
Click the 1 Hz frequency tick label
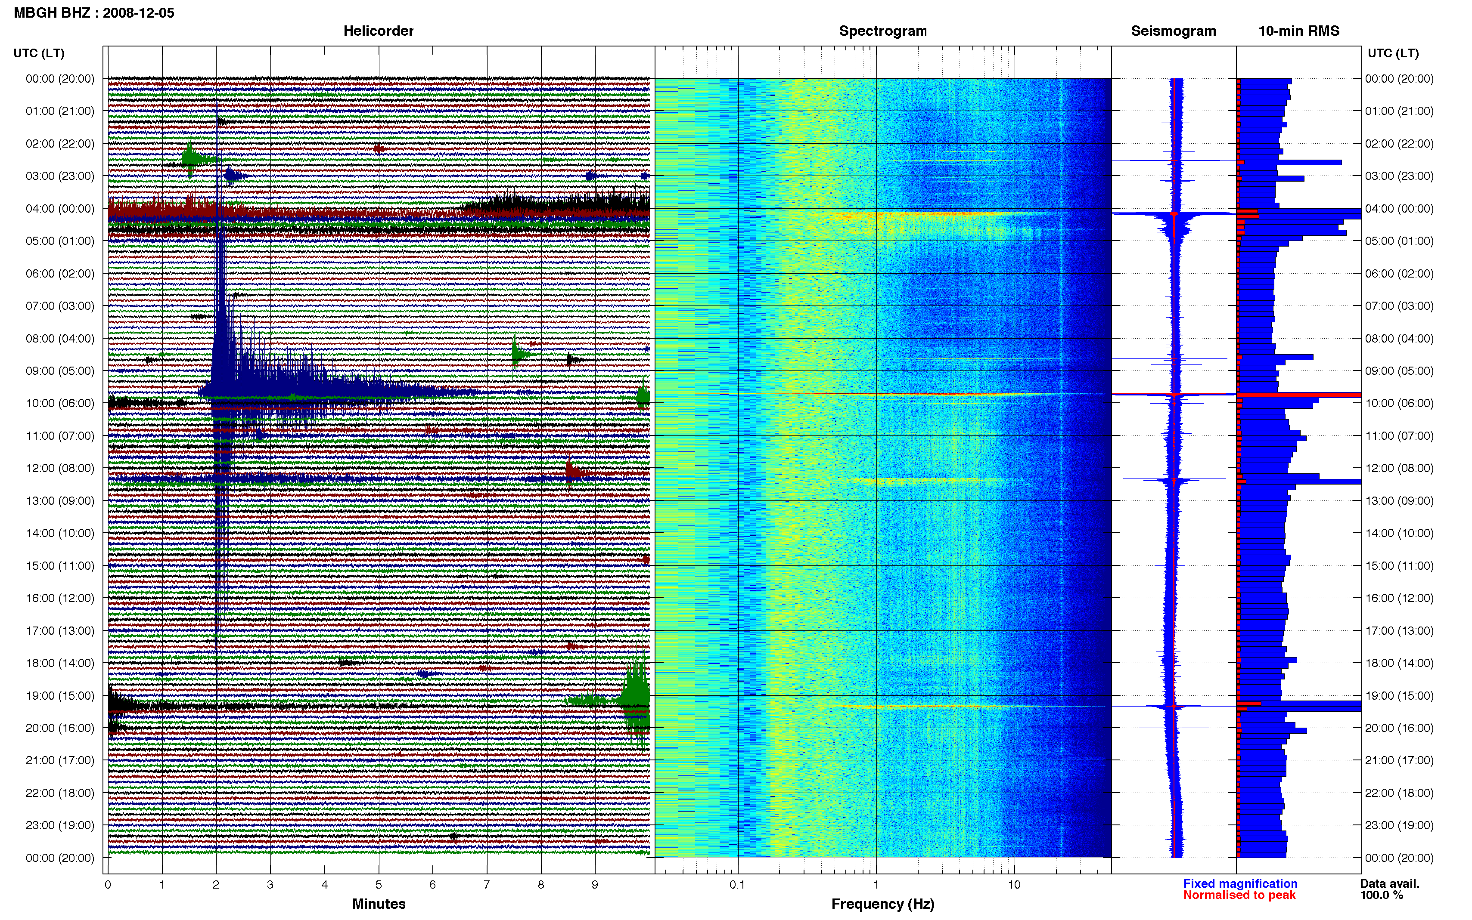876,885
